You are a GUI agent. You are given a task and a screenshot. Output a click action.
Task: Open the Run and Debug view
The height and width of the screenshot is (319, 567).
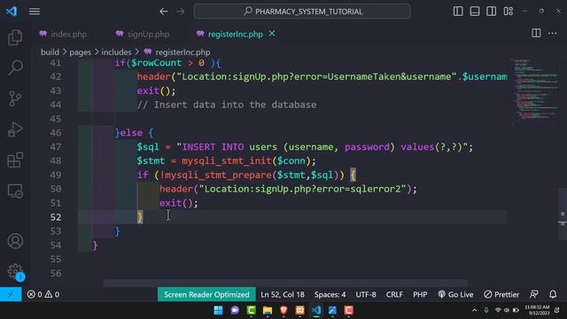pos(15,129)
